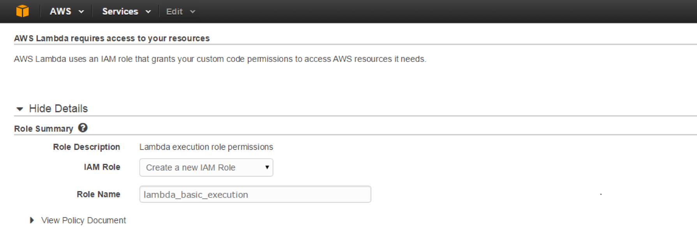Click the orange AWS cube logo
697x233 pixels.
[x=22, y=11]
